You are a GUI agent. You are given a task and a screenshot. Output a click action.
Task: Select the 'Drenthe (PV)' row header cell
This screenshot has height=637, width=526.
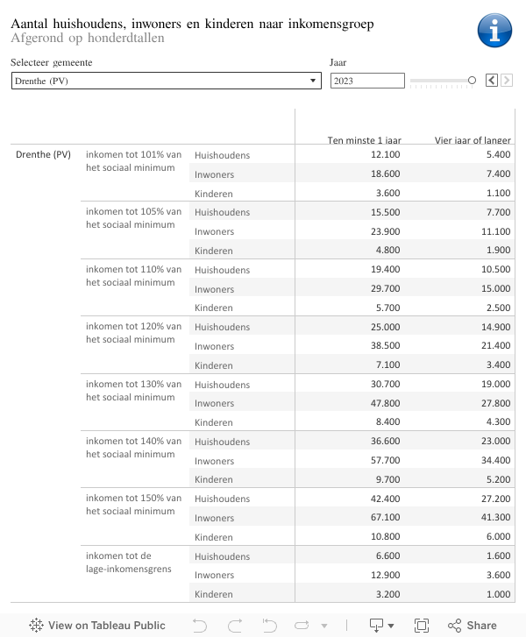pos(43,155)
